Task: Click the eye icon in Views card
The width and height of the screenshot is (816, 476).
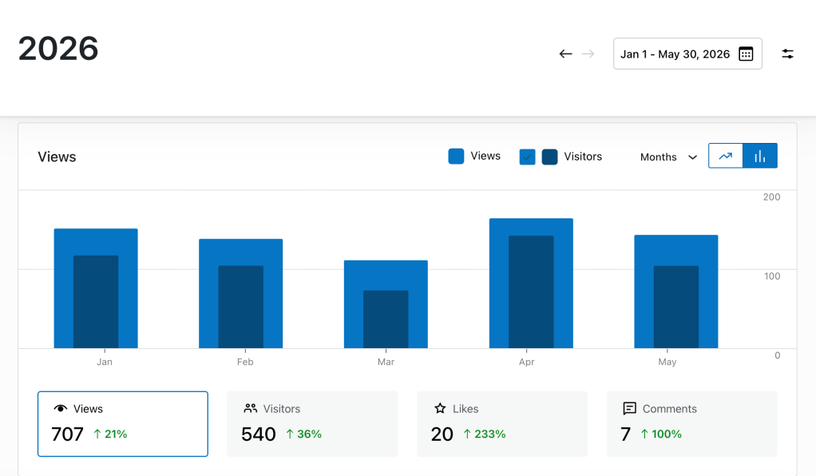Action: pyautogui.click(x=61, y=408)
